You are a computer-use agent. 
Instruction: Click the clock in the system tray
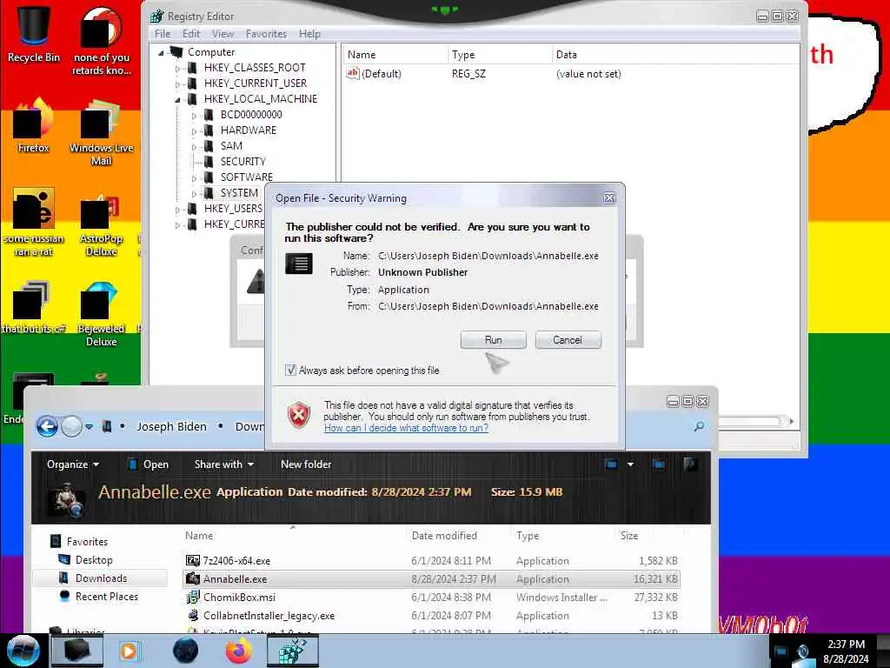(846, 651)
